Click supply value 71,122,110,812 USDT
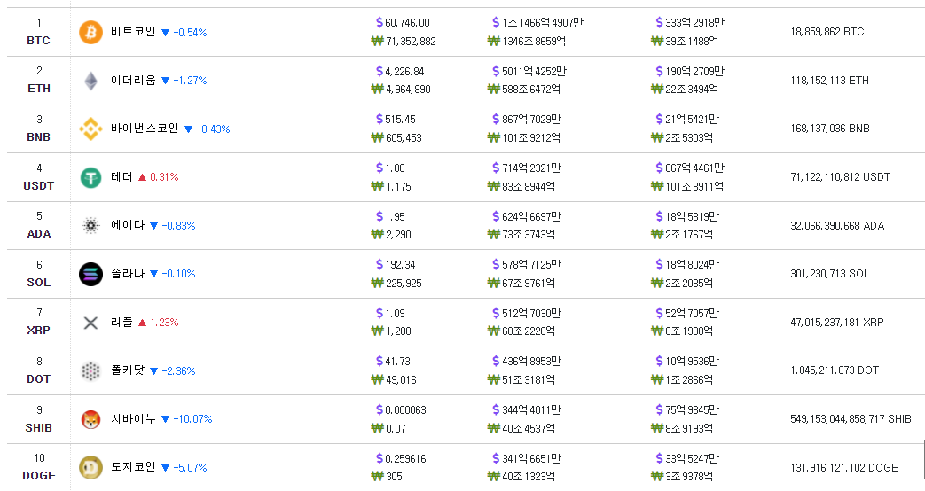 [x=841, y=177]
